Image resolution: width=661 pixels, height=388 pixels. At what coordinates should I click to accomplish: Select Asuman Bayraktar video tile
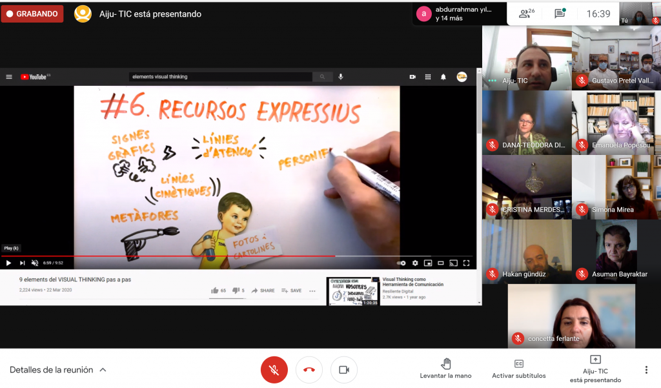pyautogui.click(x=616, y=251)
